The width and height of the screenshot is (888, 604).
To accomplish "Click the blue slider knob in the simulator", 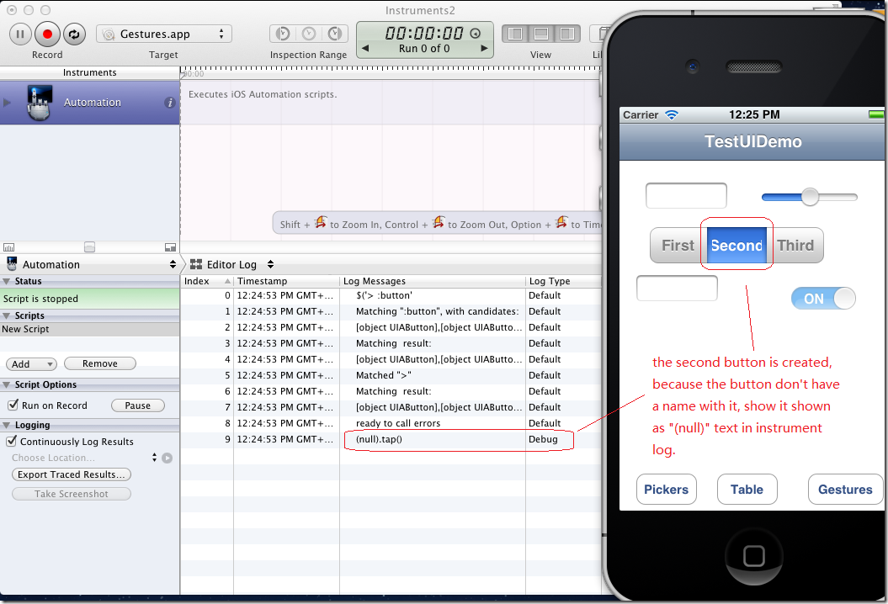I will 810,197.
